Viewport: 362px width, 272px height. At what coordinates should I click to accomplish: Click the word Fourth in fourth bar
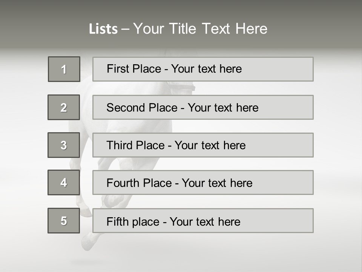coord(123,183)
